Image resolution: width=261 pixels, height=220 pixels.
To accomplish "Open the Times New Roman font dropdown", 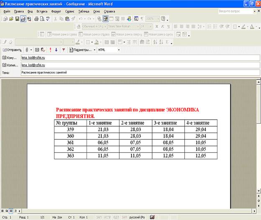I will pyautogui.click(x=137, y=26).
